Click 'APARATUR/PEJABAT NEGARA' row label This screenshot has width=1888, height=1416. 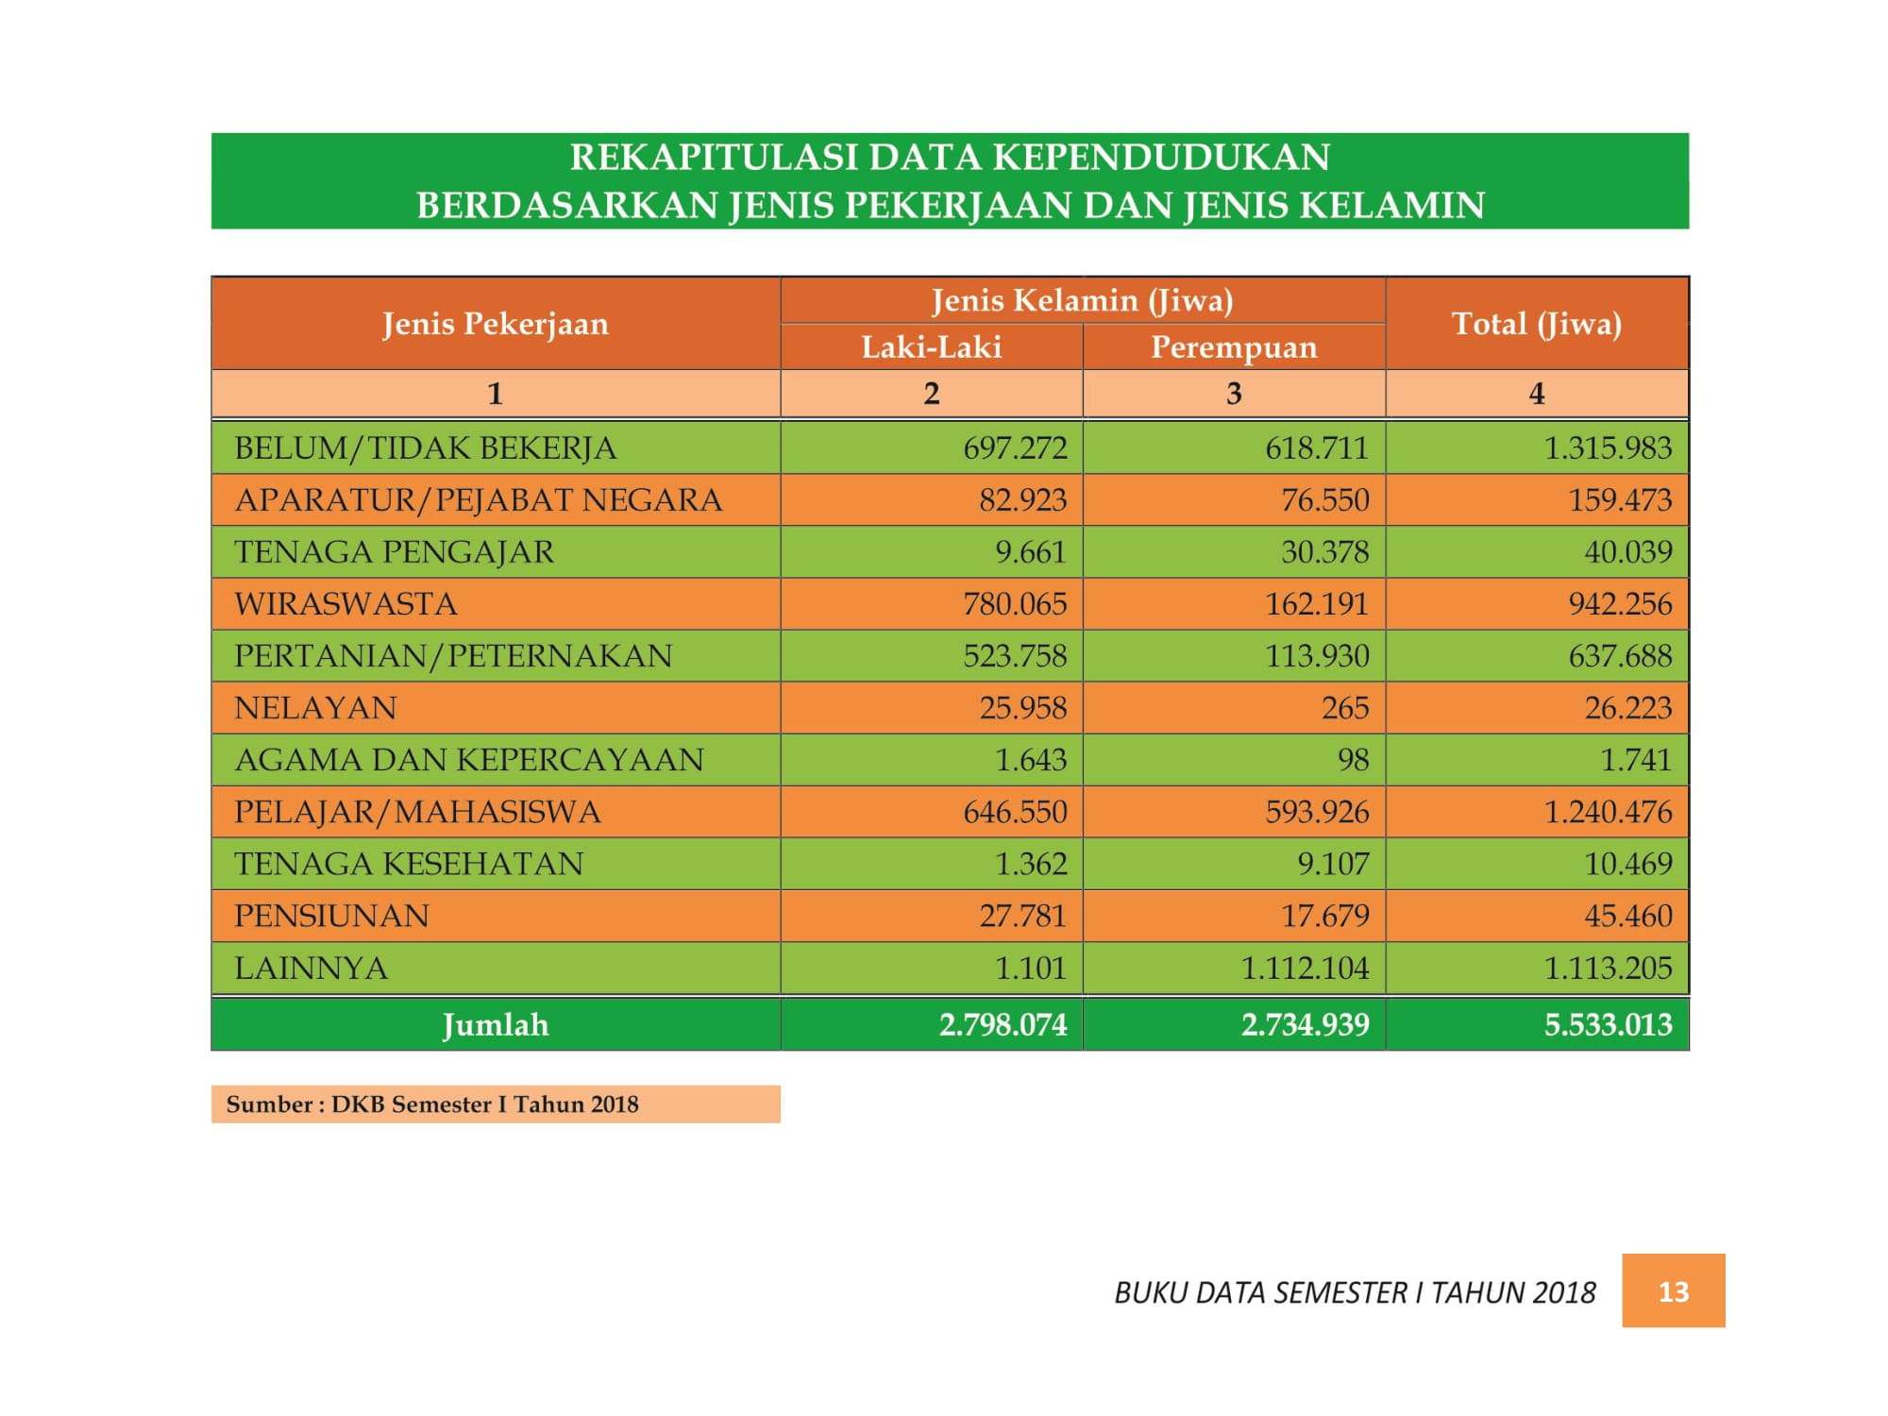pos(479,499)
